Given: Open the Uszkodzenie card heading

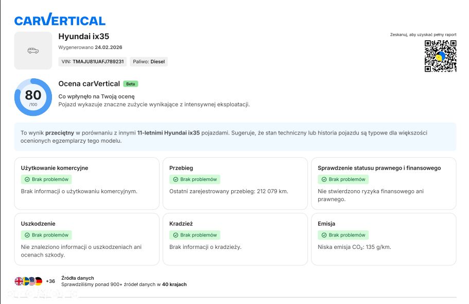Looking at the screenshot, I should pos(38,224).
